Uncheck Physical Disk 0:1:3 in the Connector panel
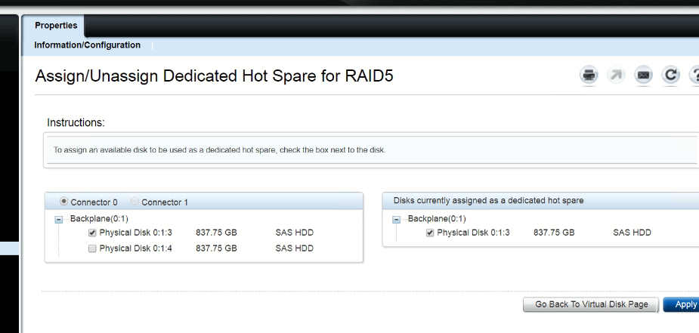699x333 pixels. (x=92, y=233)
